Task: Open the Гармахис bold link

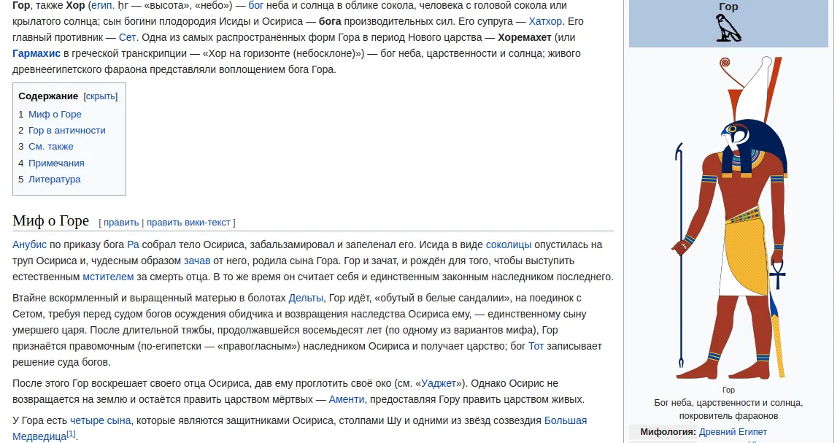Action: click(x=36, y=53)
